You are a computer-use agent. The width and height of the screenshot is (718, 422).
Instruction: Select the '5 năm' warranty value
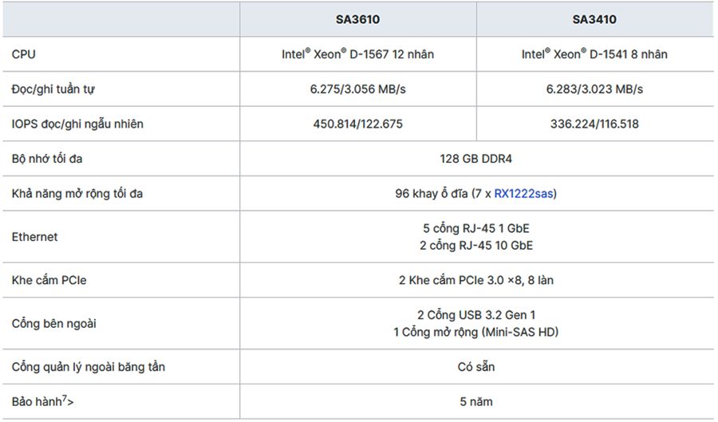[475, 401]
